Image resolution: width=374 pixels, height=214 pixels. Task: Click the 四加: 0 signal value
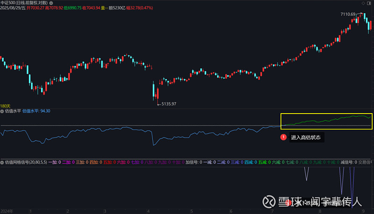pyautogui.click(x=96, y=162)
